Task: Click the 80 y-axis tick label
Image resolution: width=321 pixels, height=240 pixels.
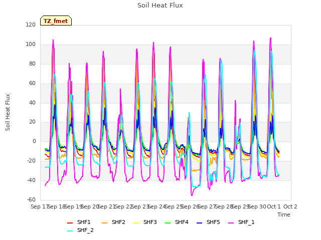Action: 32,64
